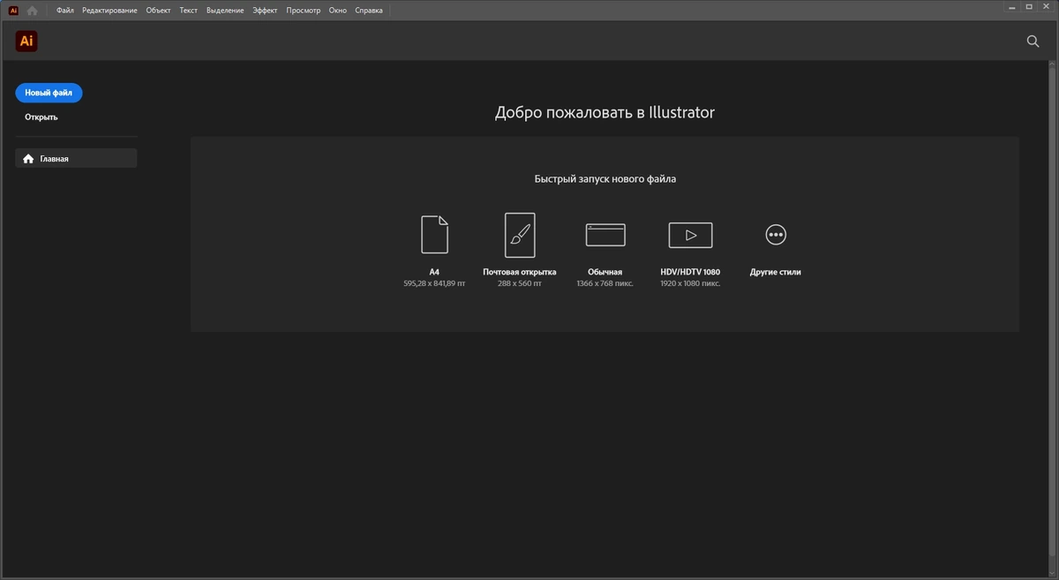
Task: Click the HDV/HDTV 1080 label
Action: [x=690, y=272]
